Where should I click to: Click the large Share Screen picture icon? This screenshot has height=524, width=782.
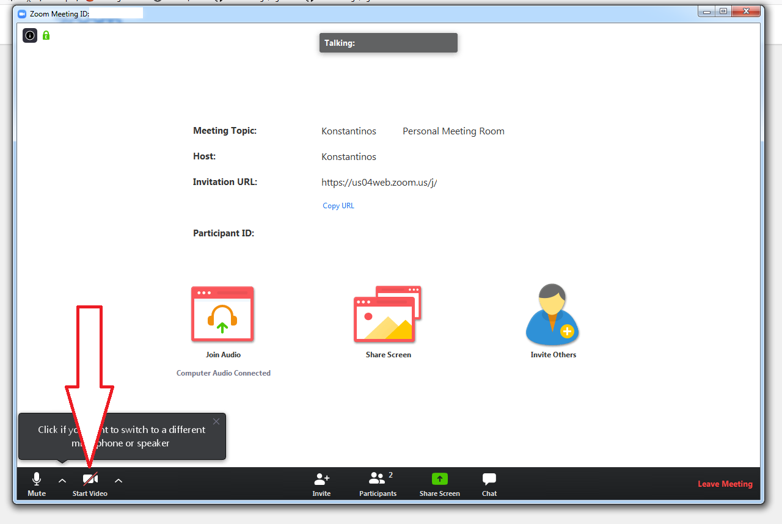point(387,314)
